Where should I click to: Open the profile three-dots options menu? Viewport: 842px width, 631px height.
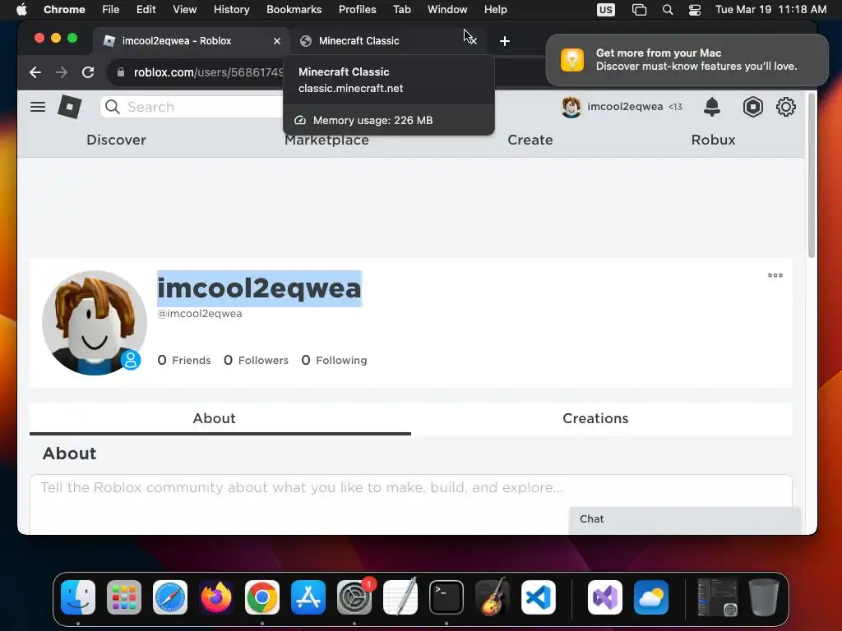(775, 275)
